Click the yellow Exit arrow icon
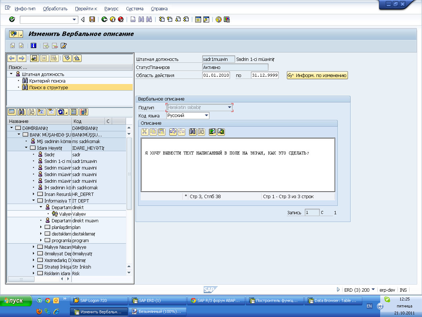This screenshot has width=422, height=317. click(x=113, y=19)
